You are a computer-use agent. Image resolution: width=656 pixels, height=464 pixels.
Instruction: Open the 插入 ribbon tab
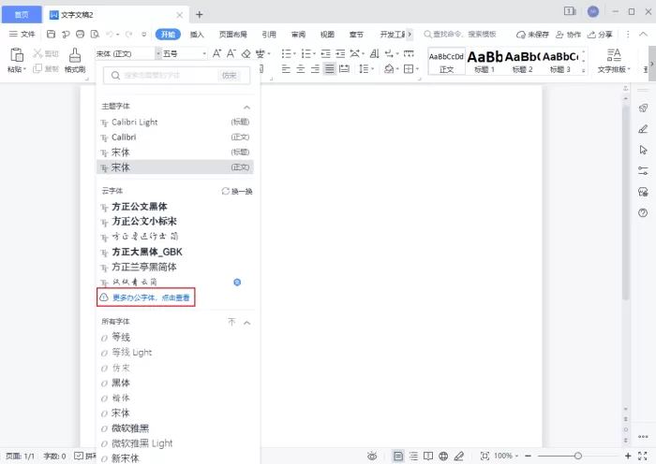coord(197,35)
